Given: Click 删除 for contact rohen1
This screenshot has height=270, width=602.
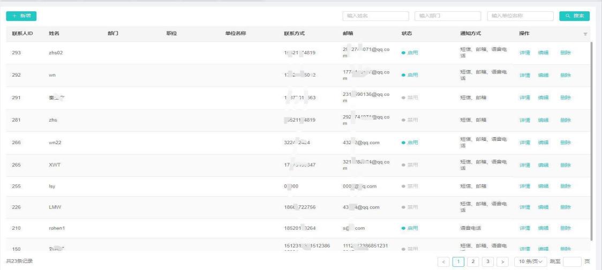Looking at the screenshot, I should point(566,228).
